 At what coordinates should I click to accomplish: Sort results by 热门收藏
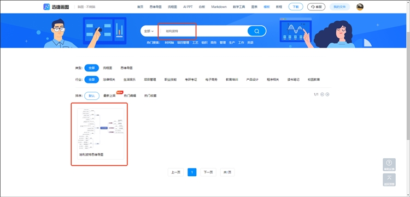150,95
